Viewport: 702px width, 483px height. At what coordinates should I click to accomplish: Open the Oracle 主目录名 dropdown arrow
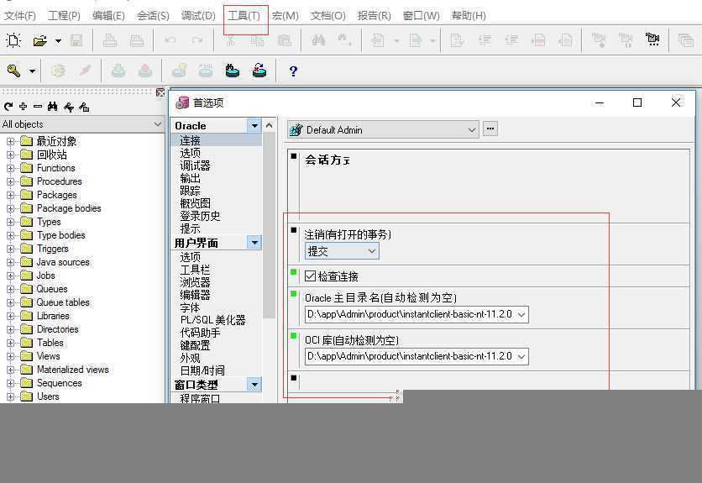click(x=521, y=314)
